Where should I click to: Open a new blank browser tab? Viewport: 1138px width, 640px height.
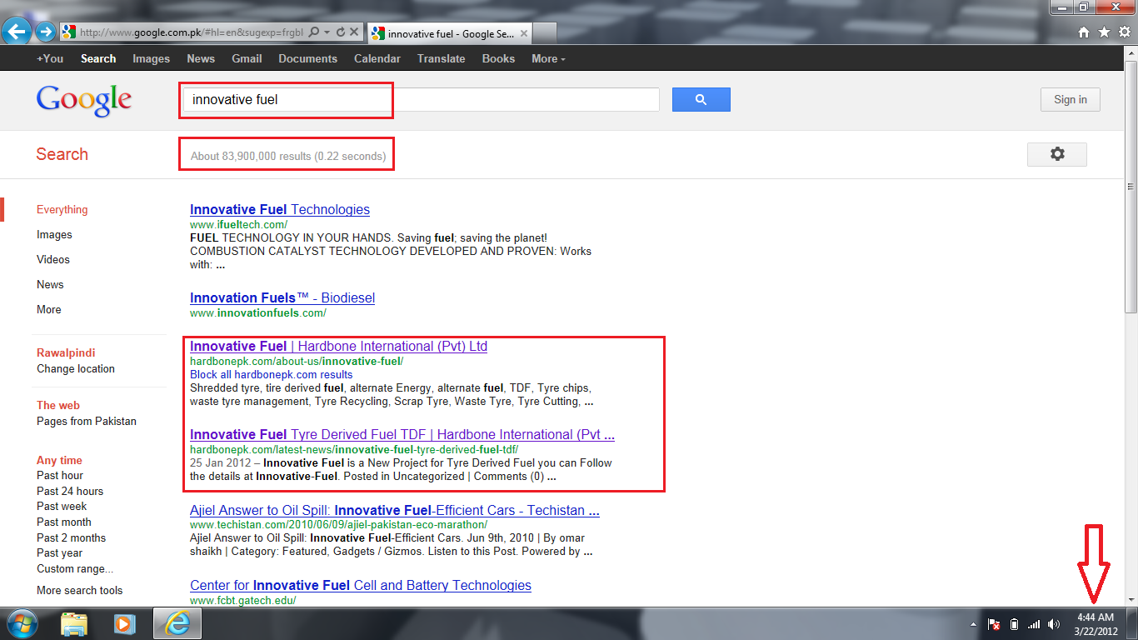coord(545,34)
